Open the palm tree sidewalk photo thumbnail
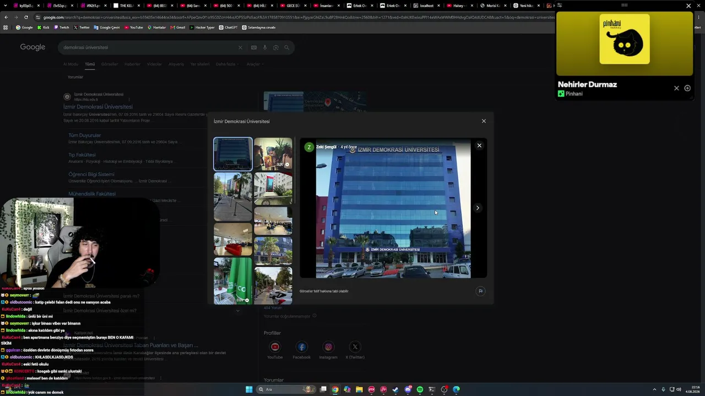Image resolution: width=705 pixels, height=396 pixels. (233, 196)
